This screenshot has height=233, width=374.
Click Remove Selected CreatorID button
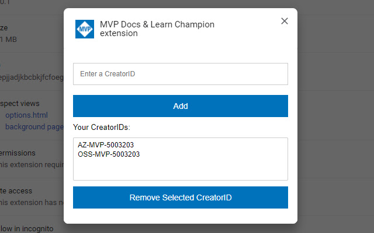coord(180,197)
